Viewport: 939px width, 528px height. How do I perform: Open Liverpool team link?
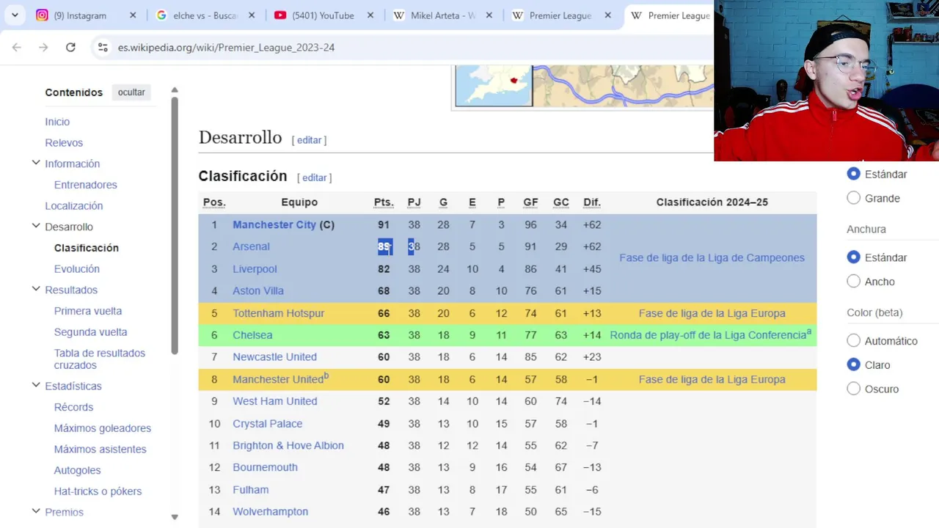255,269
